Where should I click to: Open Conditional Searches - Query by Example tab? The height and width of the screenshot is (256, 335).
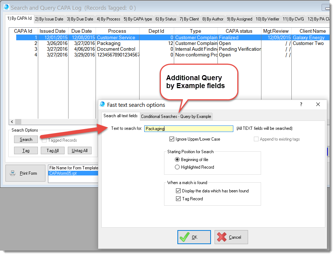176,116
